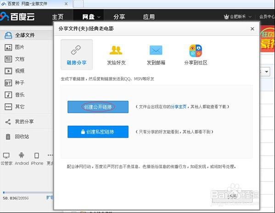Click the iPhone client icon
Viewport: 275px width, 213px height.
coord(37,156)
